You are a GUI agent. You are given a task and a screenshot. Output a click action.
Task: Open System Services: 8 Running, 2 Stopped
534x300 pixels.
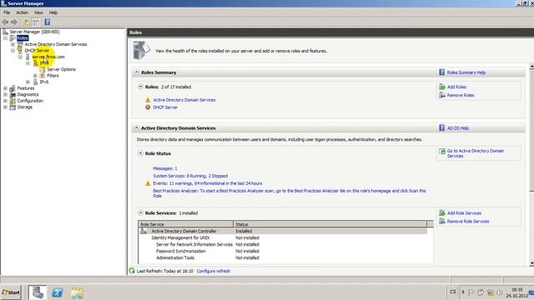coord(190,176)
